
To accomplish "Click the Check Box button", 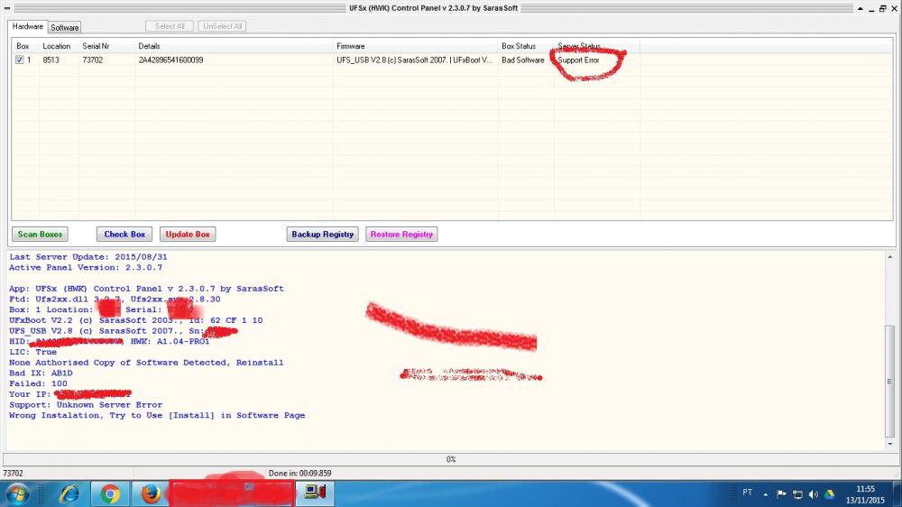I will click(x=124, y=235).
